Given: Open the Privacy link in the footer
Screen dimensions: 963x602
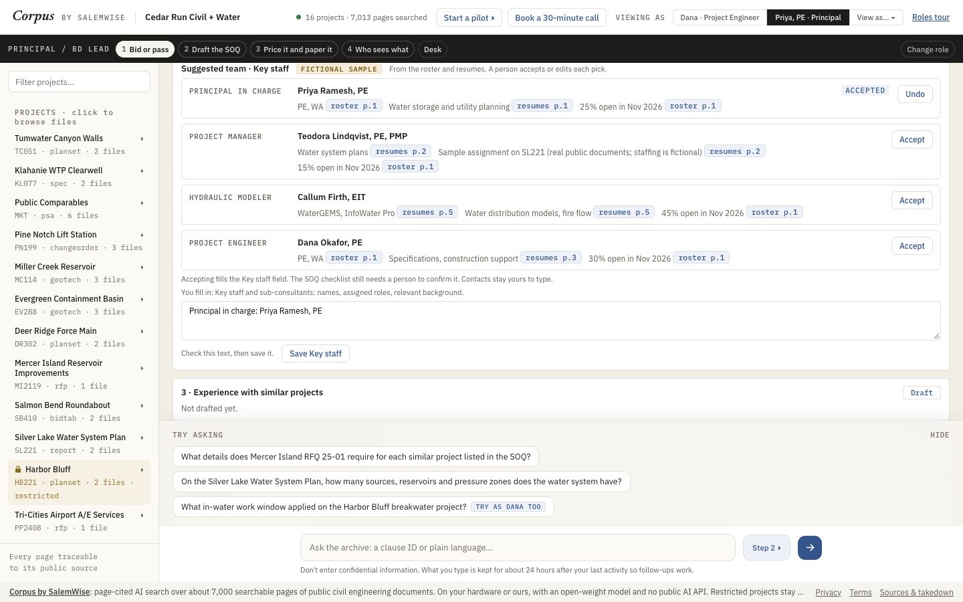Looking at the screenshot, I should 828,593.
